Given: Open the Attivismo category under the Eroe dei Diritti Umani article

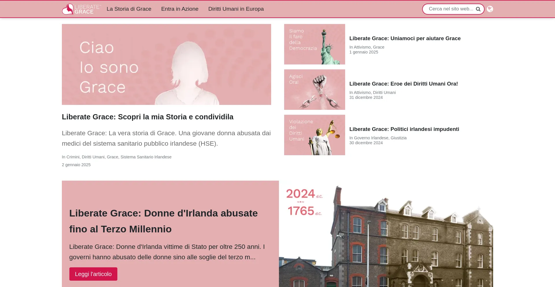Looking at the screenshot, I should 362,92.
